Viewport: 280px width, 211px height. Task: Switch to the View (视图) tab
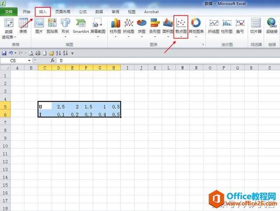(x=132, y=12)
